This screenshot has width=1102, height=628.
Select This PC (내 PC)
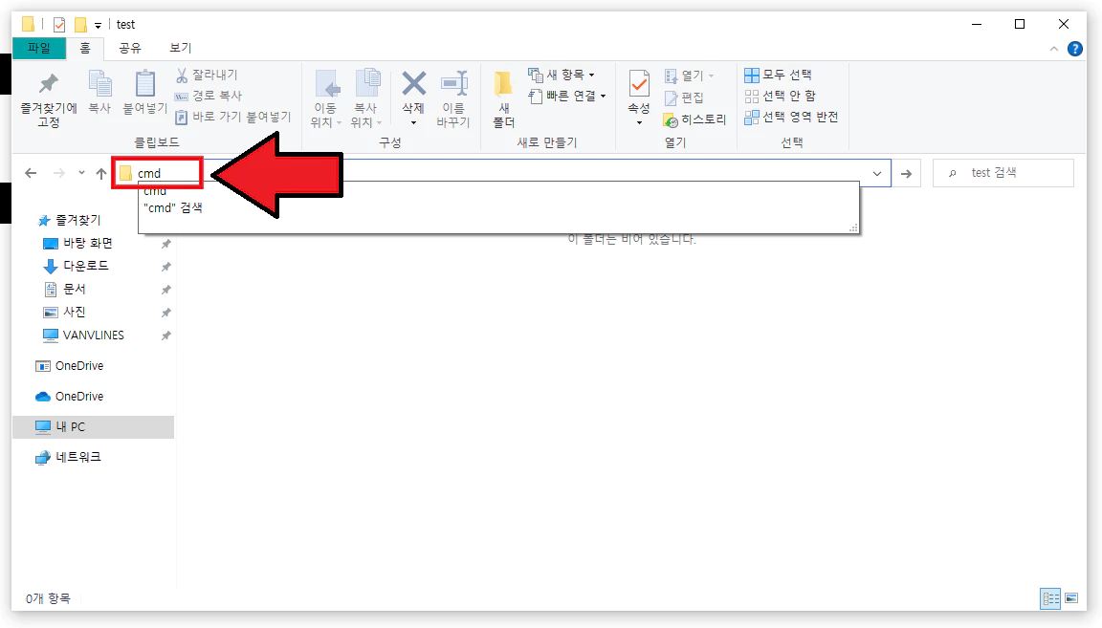(x=93, y=427)
